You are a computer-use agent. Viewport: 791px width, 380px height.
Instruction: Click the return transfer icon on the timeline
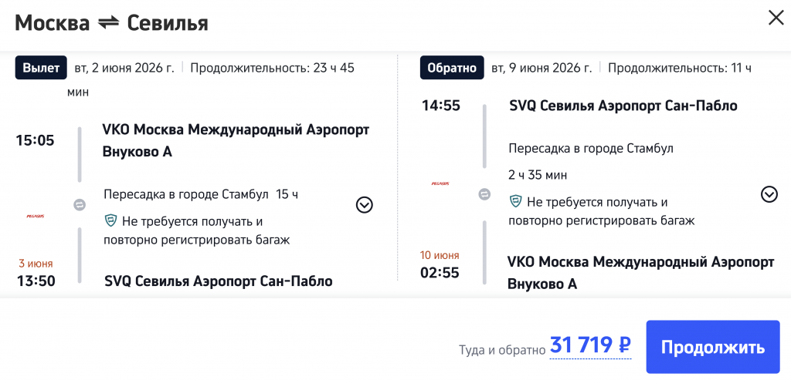pos(484,194)
